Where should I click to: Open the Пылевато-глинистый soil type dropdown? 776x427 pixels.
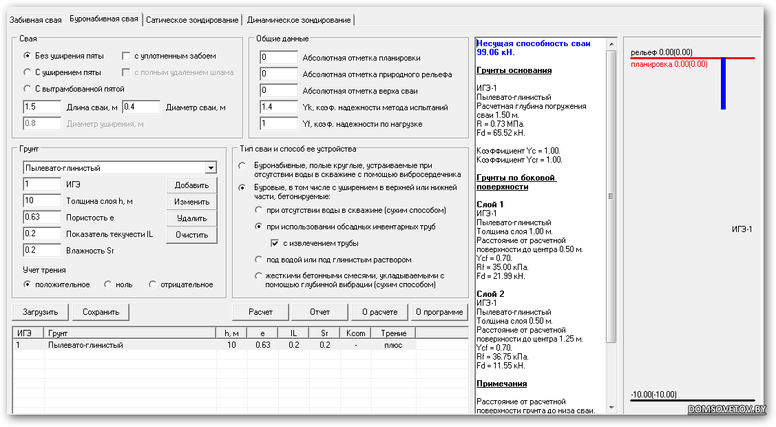click(211, 168)
